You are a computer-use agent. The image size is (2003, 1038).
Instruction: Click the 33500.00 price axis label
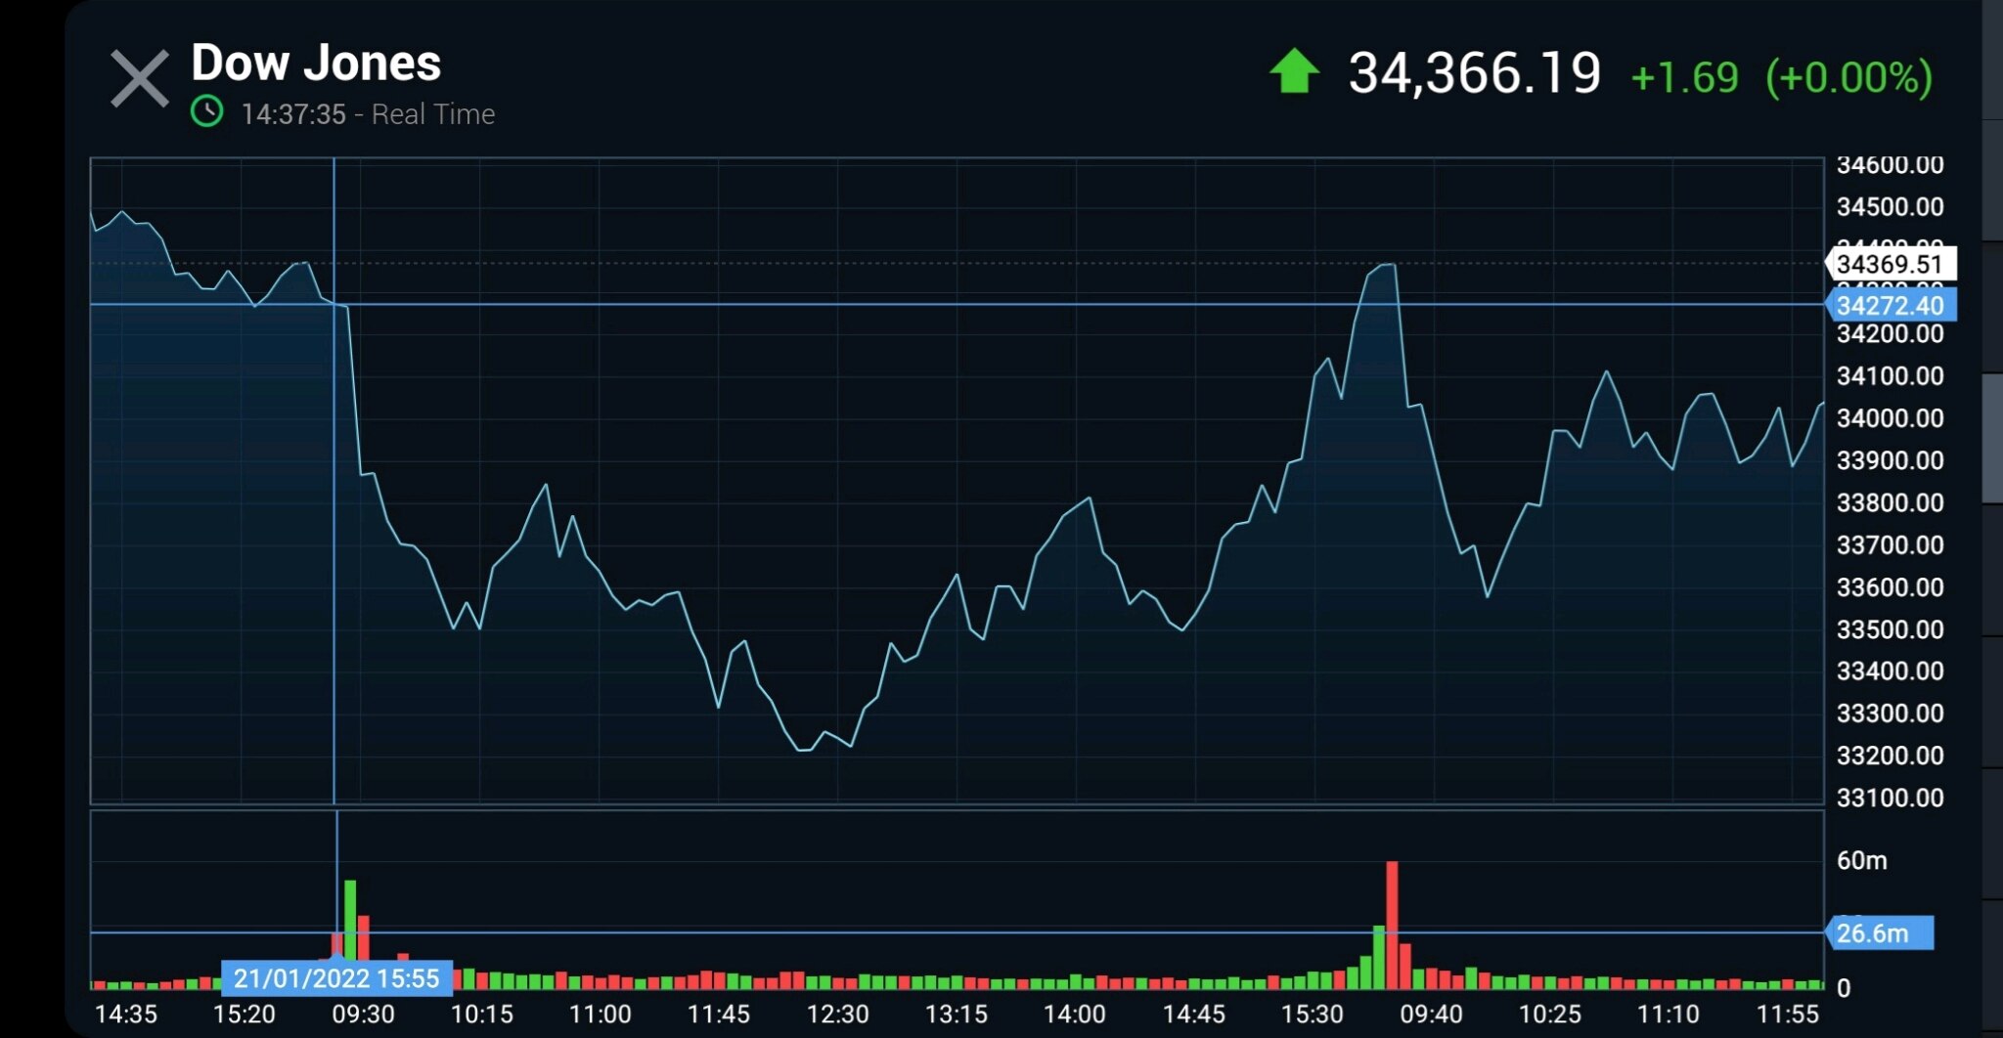pyautogui.click(x=1890, y=629)
